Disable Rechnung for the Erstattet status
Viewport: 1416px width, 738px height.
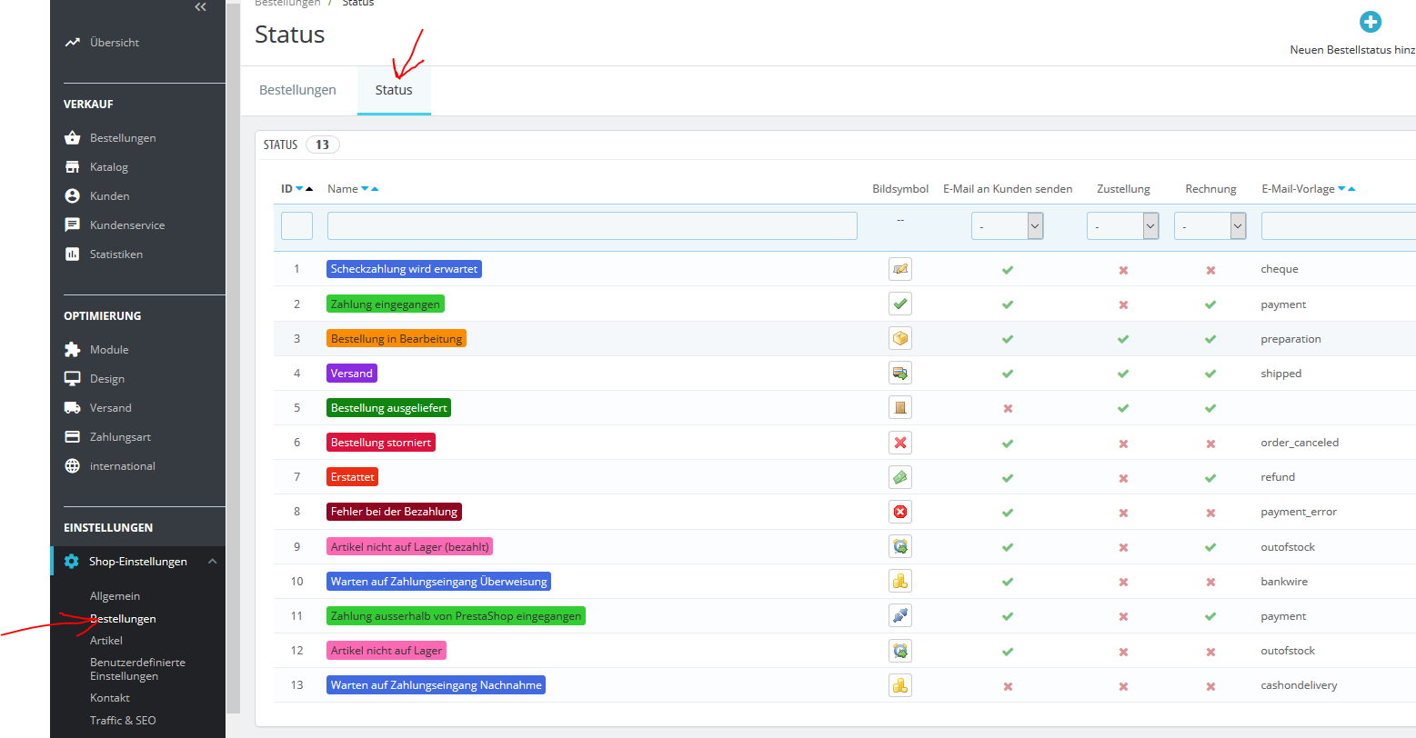[1210, 478]
